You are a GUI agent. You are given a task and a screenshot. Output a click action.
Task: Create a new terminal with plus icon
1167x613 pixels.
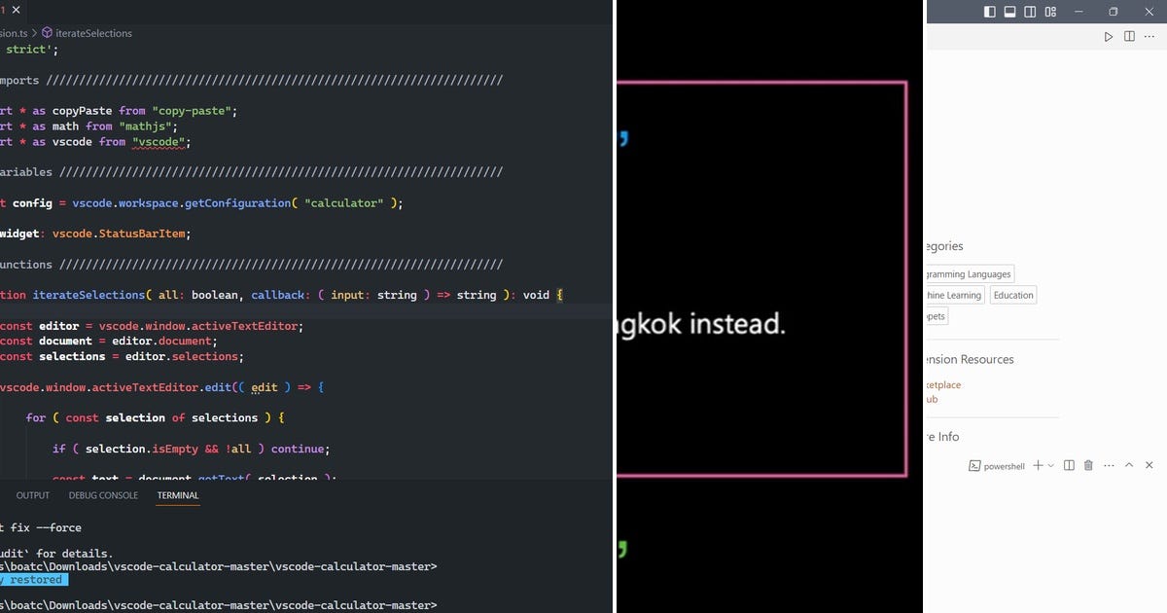tap(1038, 465)
